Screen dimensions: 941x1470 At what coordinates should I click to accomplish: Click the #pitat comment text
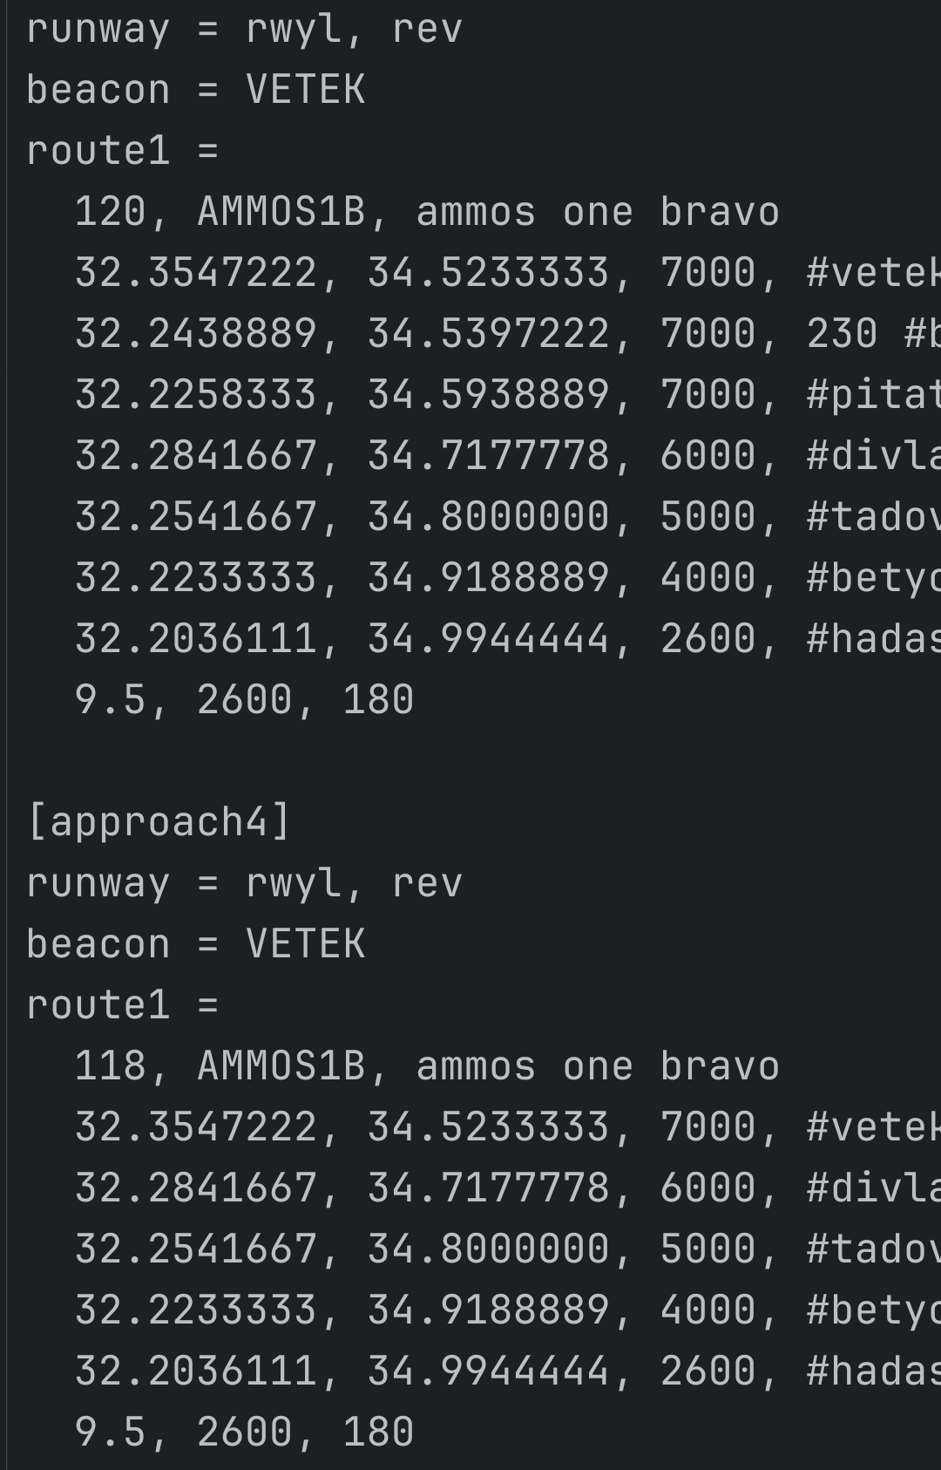pyautogui.click(x=873, y=395)
